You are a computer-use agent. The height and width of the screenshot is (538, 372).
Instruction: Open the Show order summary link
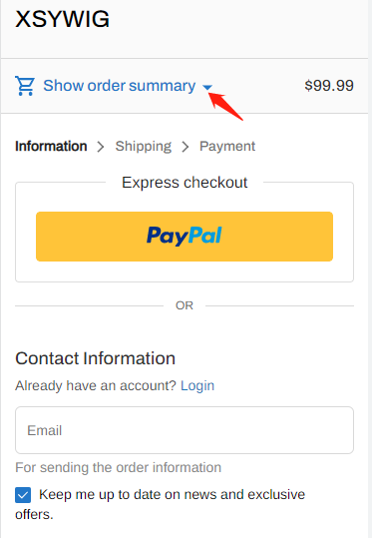120,86
